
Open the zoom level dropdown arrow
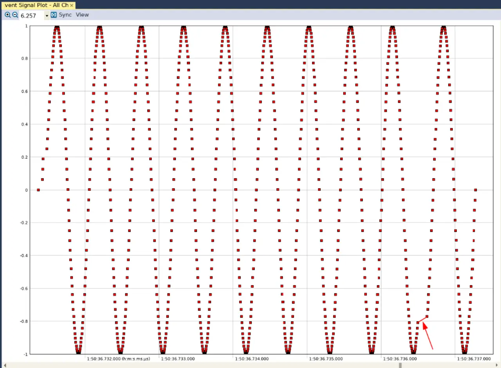(x=47, y=16)
